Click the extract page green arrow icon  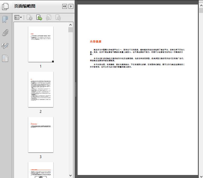tap(39, 17)
